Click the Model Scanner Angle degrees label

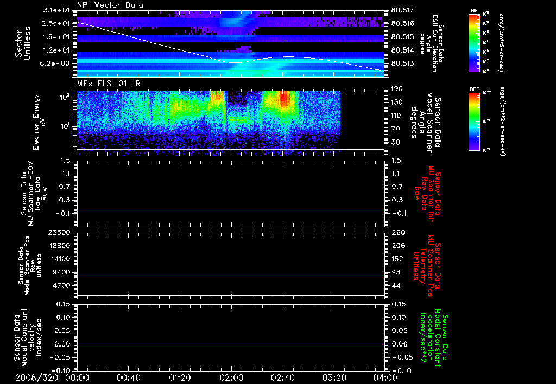(x=426, y=122)
